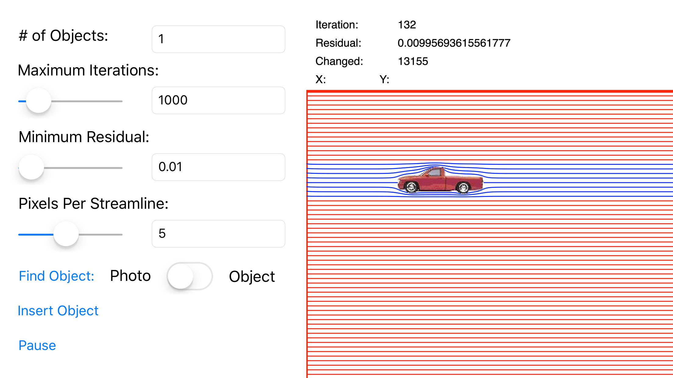Click the right end of the Maximum Iterations slider track

pos(120,101)
